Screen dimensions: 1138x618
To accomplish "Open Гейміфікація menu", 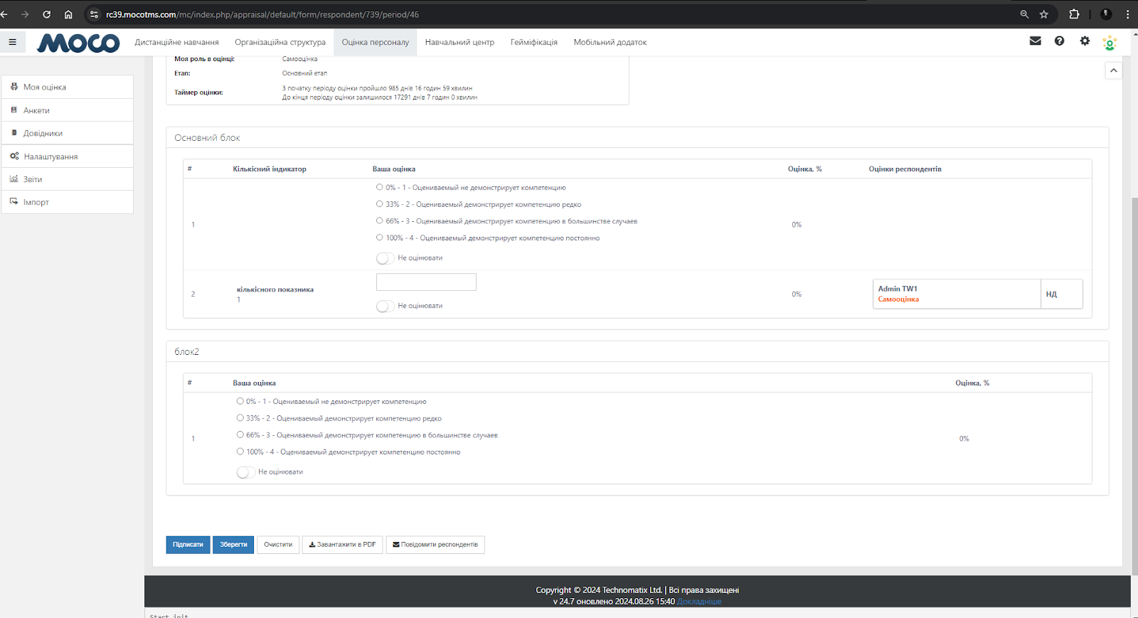I will [x=534, y=42].
